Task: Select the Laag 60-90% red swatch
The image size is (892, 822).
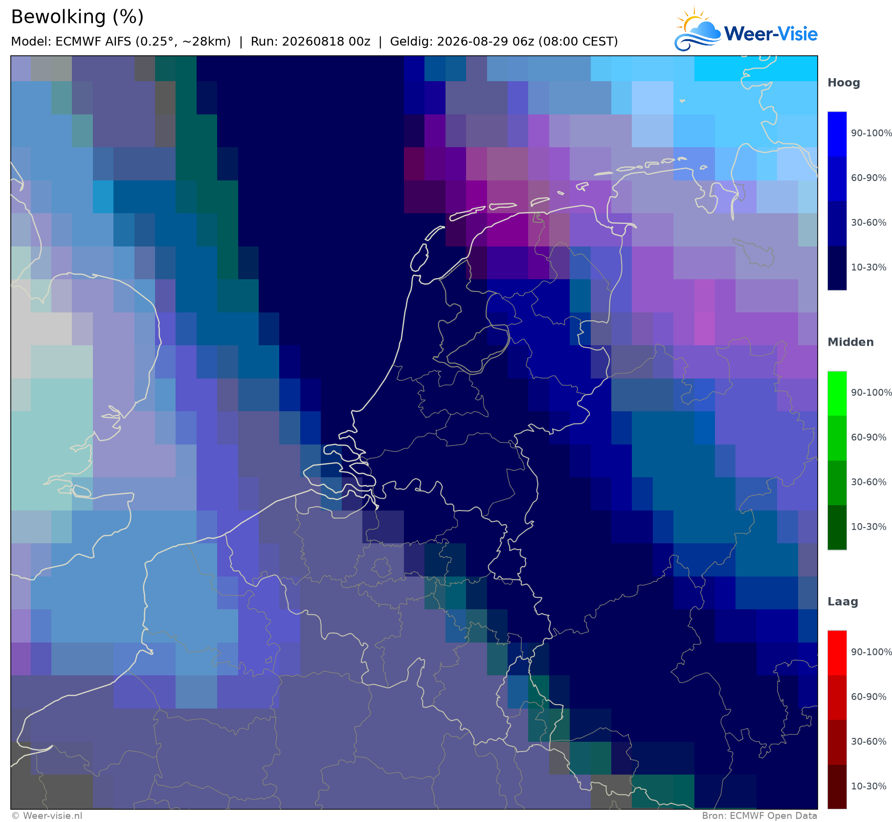Action: click(x=837, y=698)
